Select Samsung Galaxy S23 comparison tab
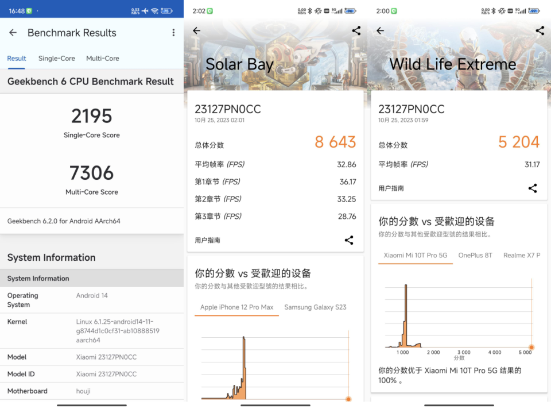 click(315, 307)
